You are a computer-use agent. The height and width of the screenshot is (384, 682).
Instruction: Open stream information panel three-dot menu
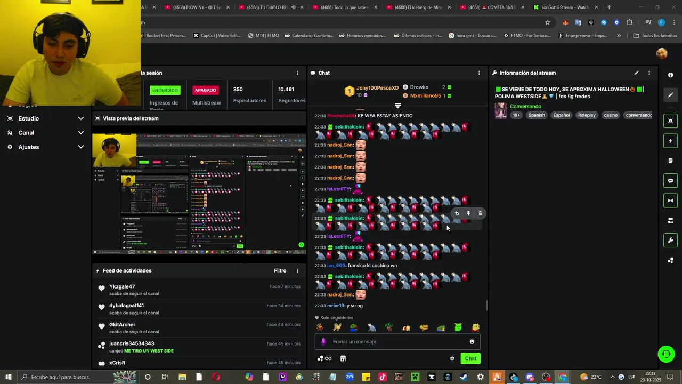tap(649, 73)
